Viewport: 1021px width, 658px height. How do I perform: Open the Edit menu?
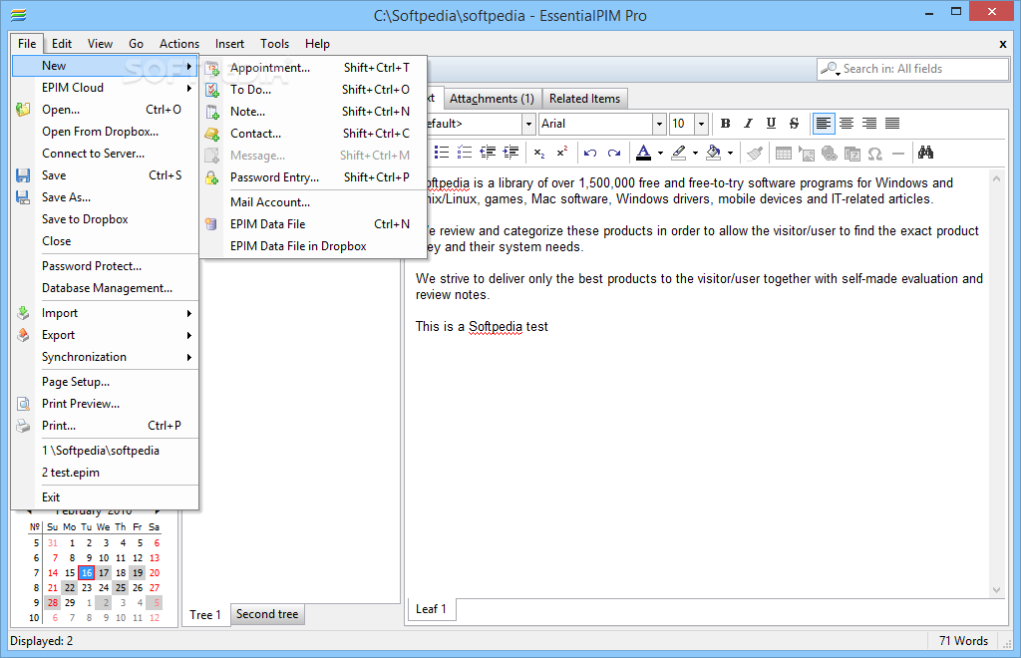62,44
